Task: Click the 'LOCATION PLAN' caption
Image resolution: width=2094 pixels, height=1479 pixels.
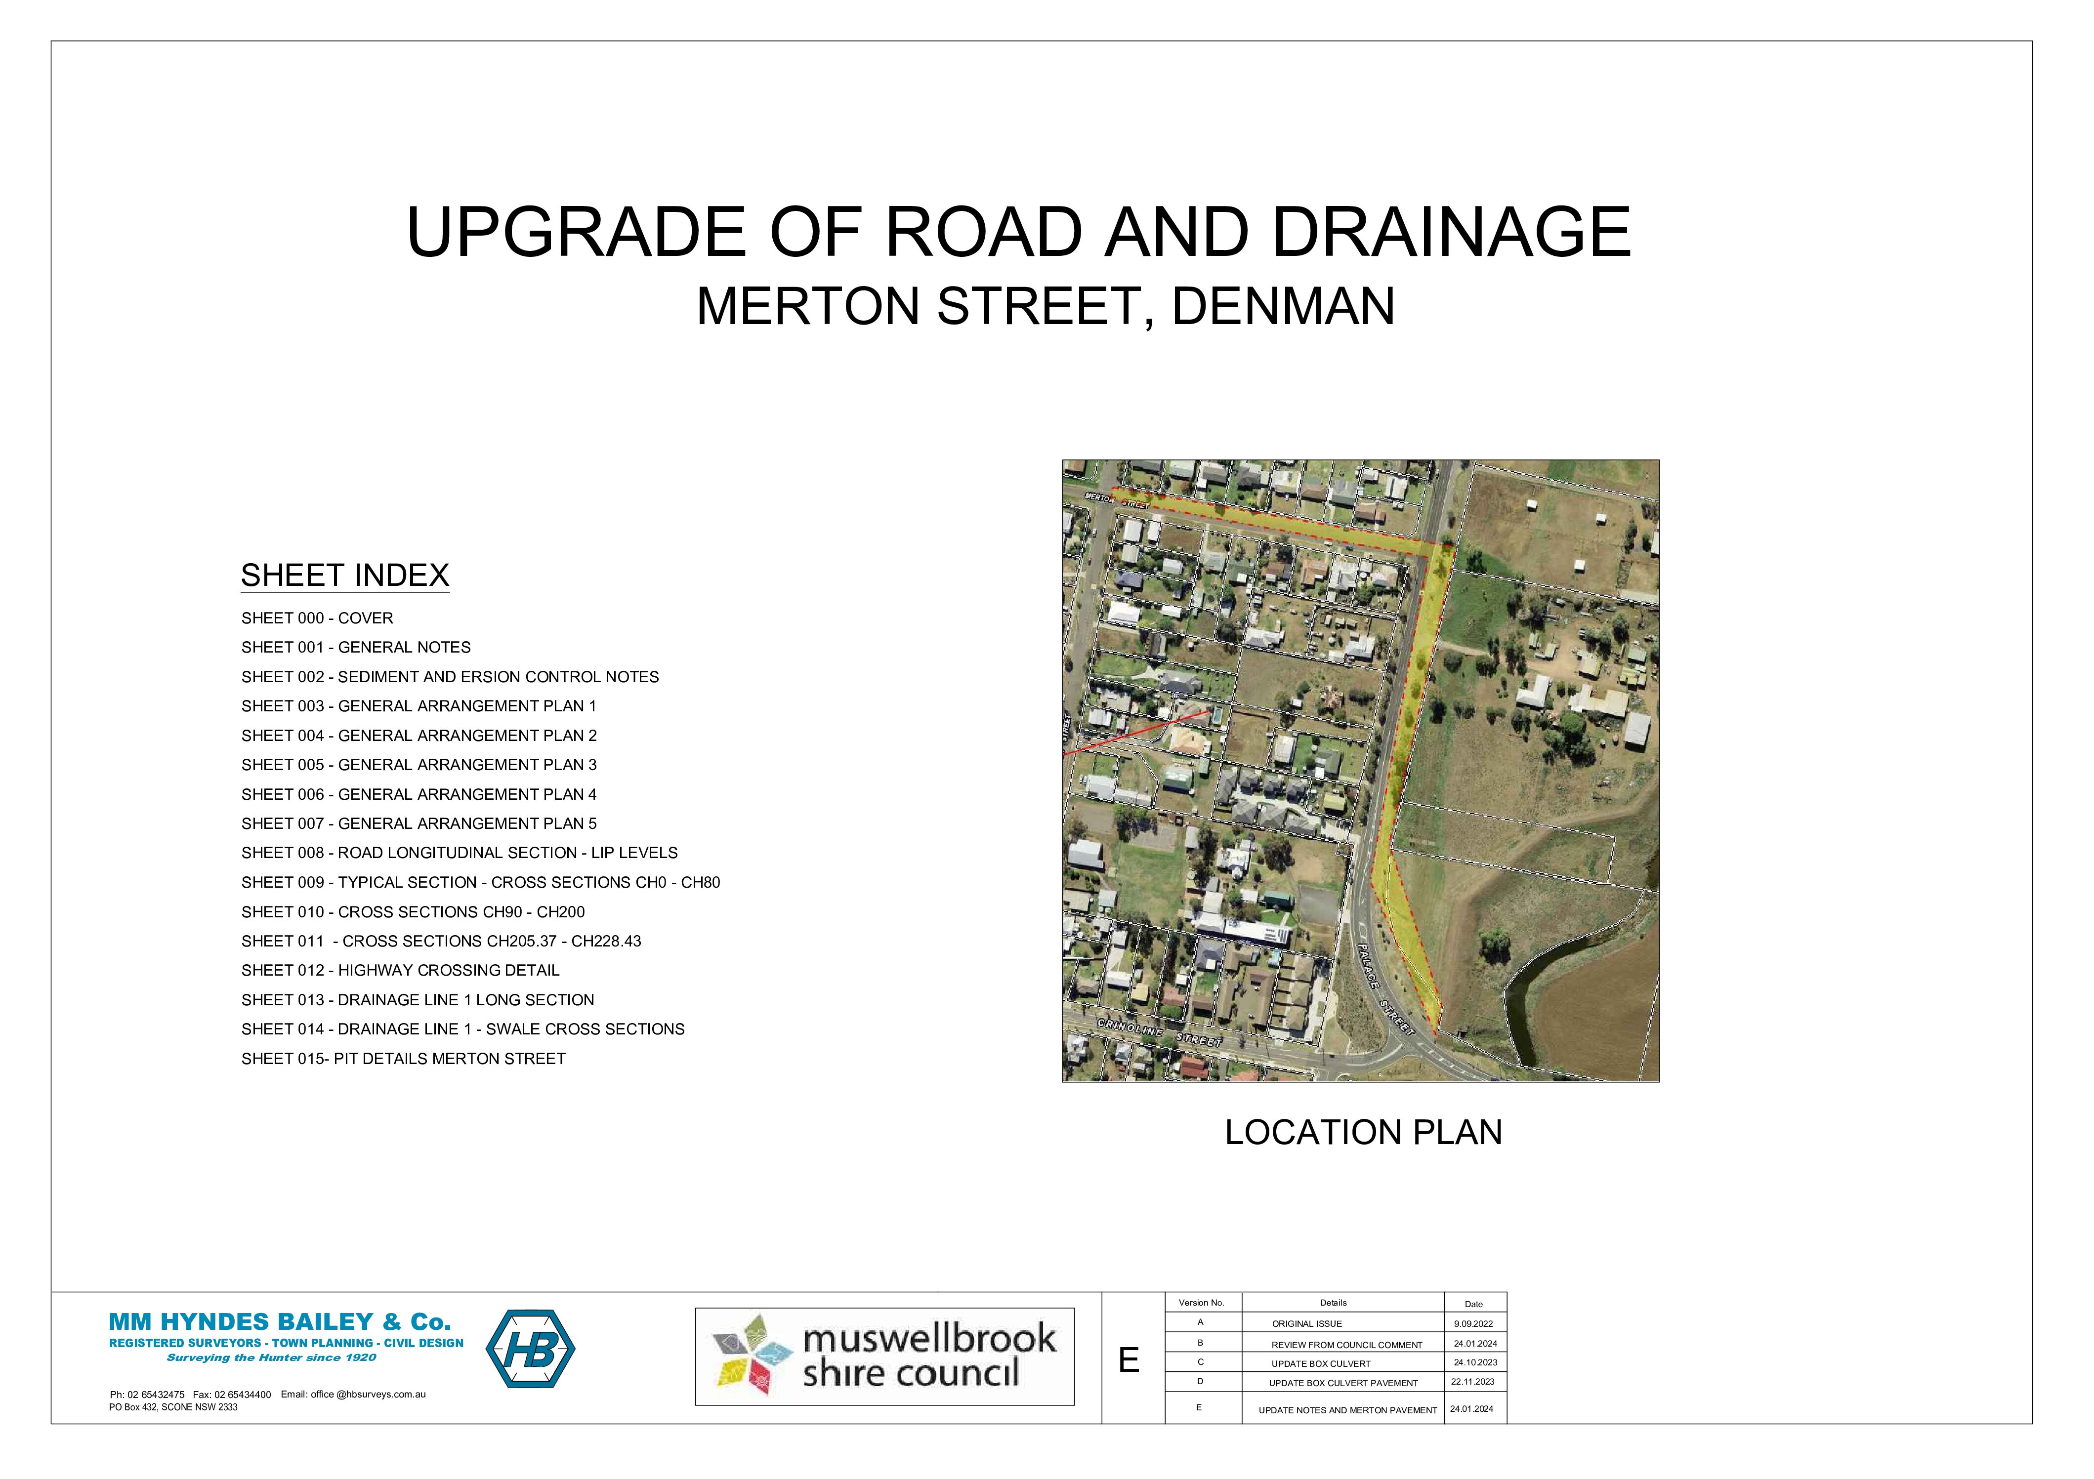Action: tap(1363, 1133)
